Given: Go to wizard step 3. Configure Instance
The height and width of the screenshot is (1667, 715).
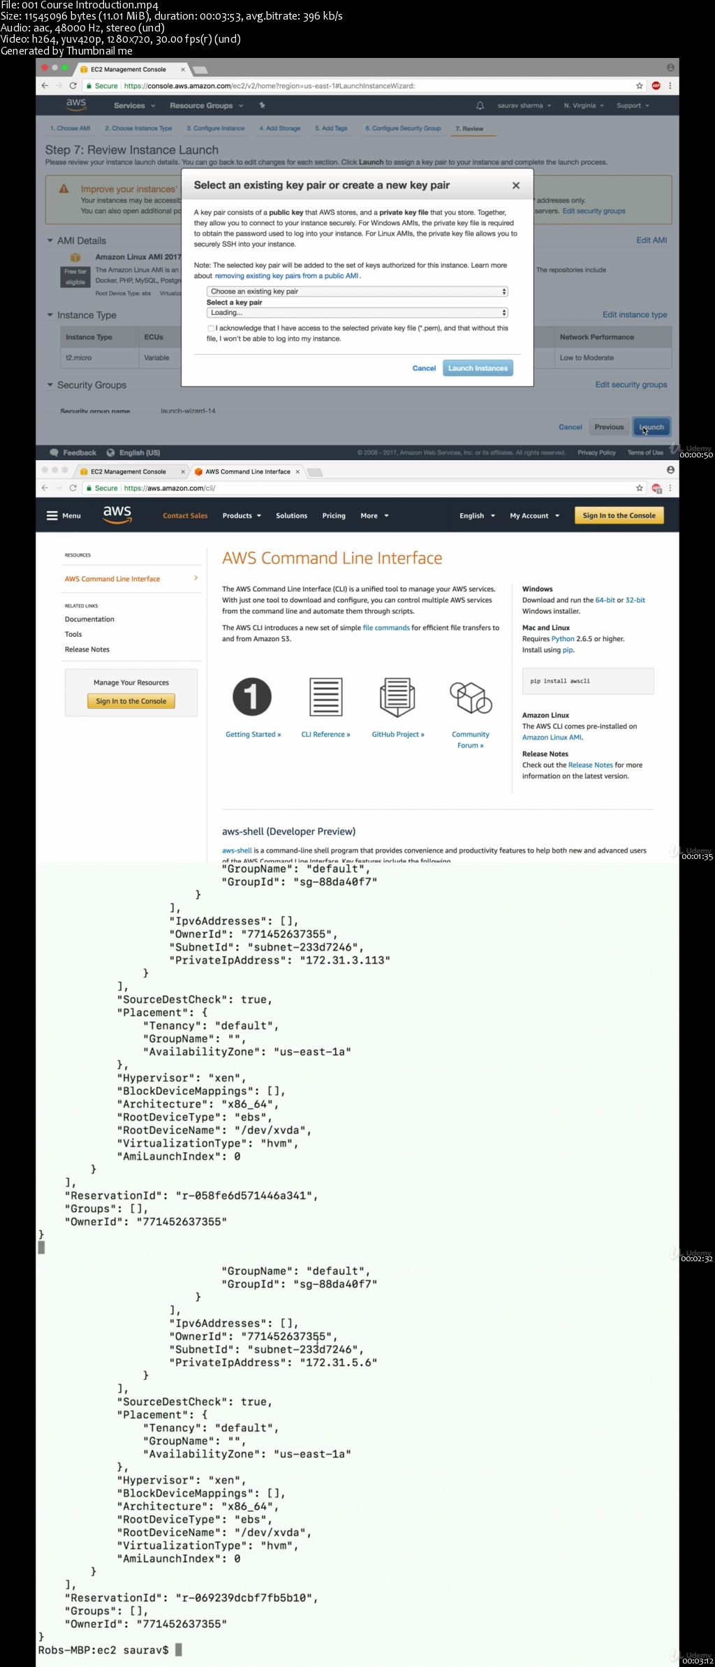Looking at the screenshot, I should [216, 128].
